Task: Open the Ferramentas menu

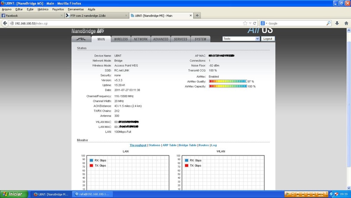Action: pos(75,9)
